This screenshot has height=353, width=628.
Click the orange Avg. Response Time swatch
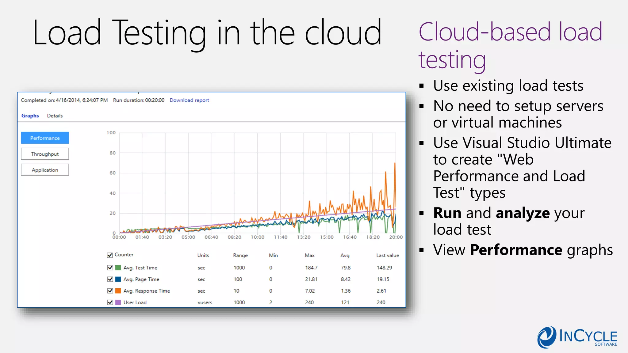coord(118,291)
